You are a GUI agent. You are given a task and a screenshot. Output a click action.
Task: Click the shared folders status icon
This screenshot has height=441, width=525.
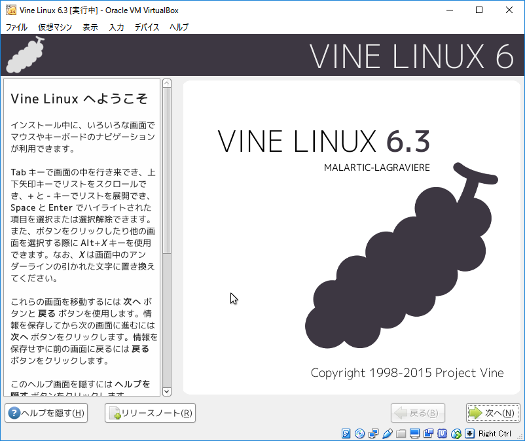click(401, 434)
